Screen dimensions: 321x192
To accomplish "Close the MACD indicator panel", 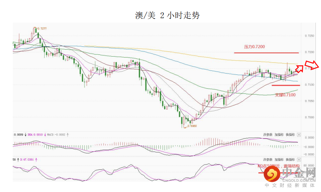I will [299, 135].
